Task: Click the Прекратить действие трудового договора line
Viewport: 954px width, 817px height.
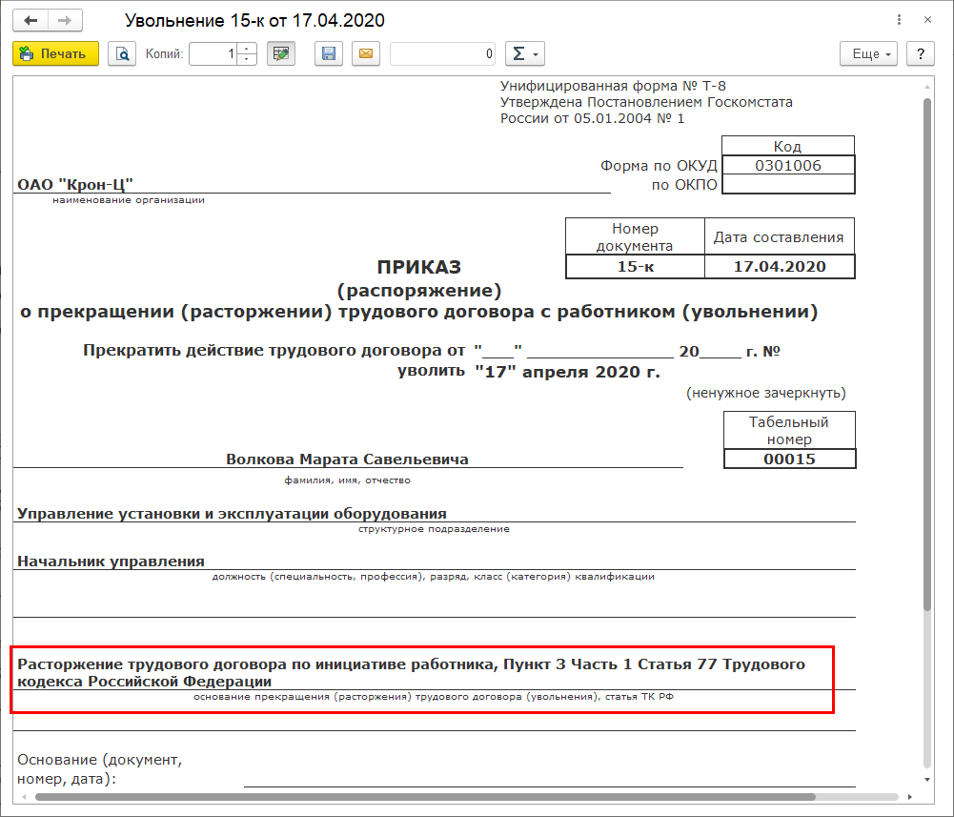Action: pyautogui.click(x=274, y=350)
